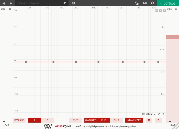Screen dimensions: 179x129
Task: Select the second EQ band node near 65 Hz
Action: 53,62
